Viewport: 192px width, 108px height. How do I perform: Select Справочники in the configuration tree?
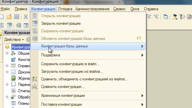24,66
